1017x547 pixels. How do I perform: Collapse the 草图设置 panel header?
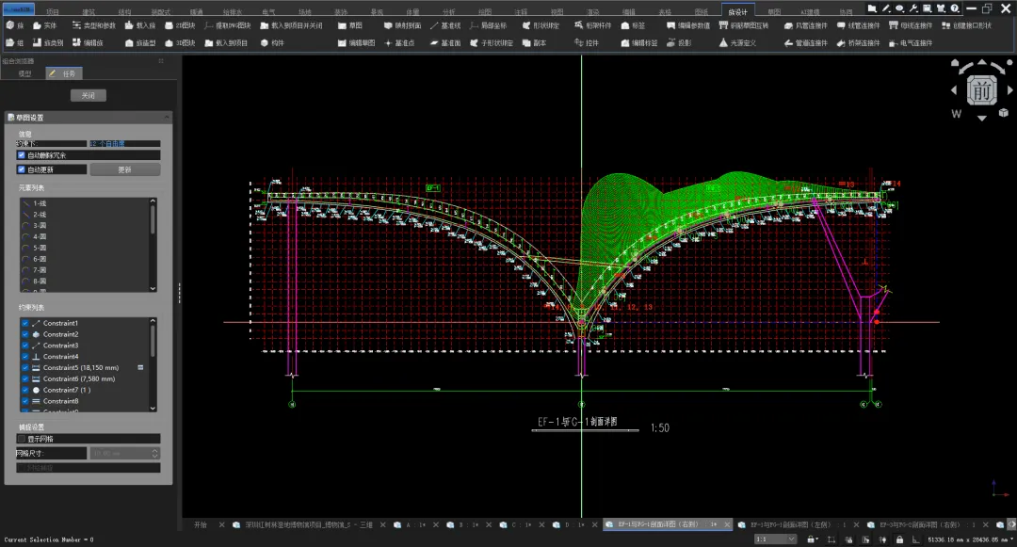[x=89, y=118]
